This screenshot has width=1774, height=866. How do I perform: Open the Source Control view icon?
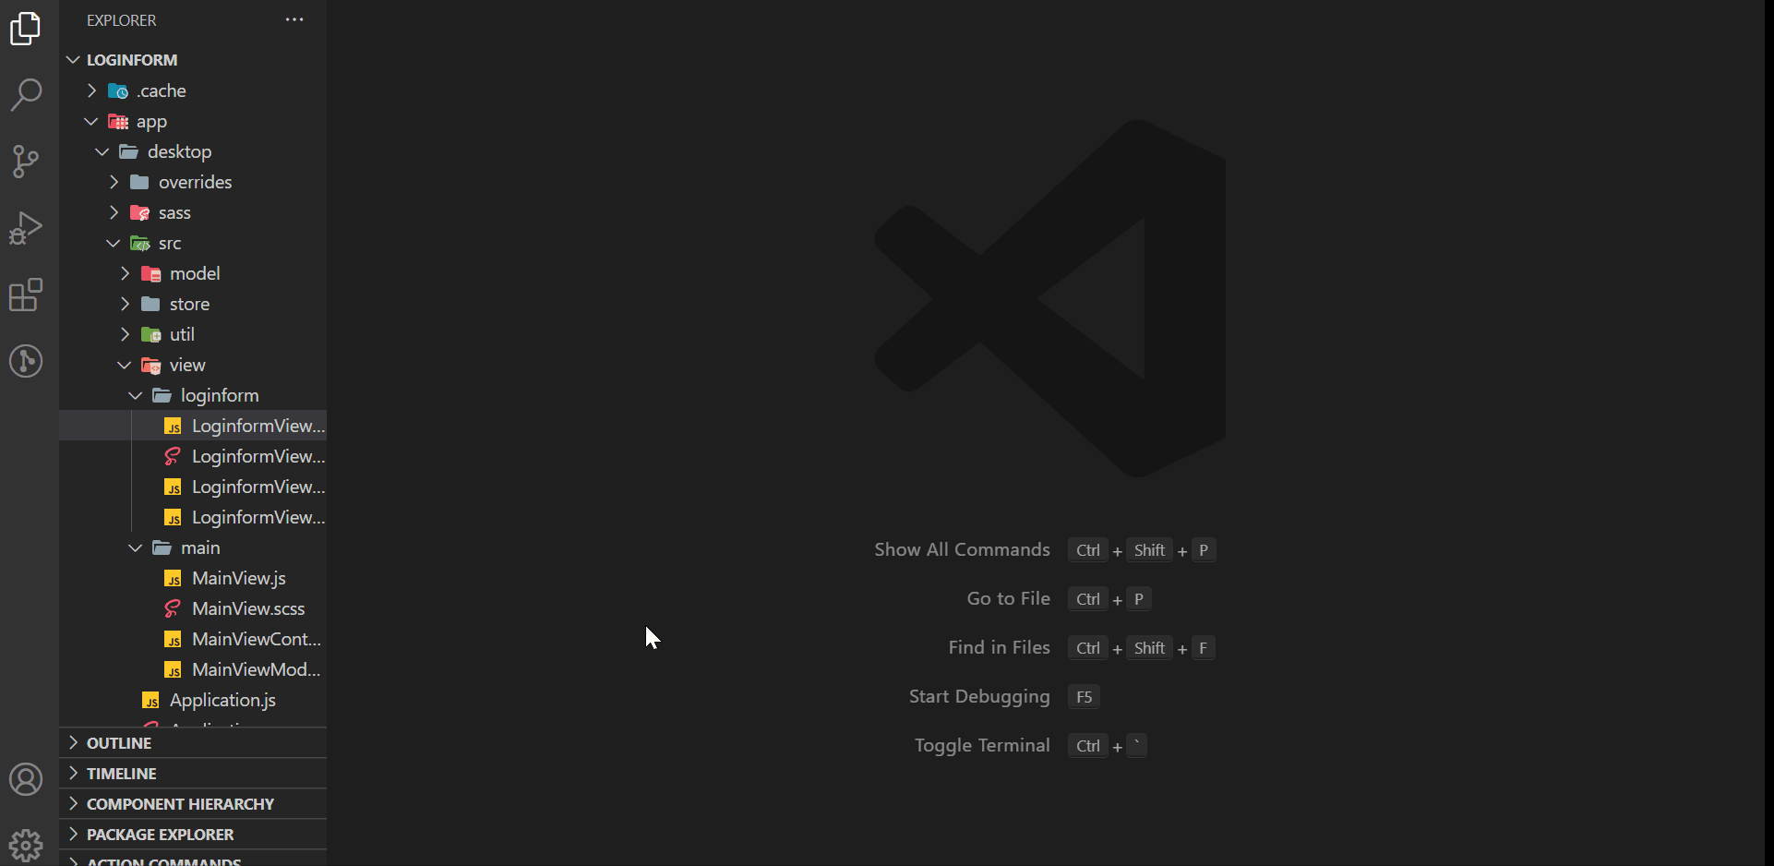[x=26, y=162]
